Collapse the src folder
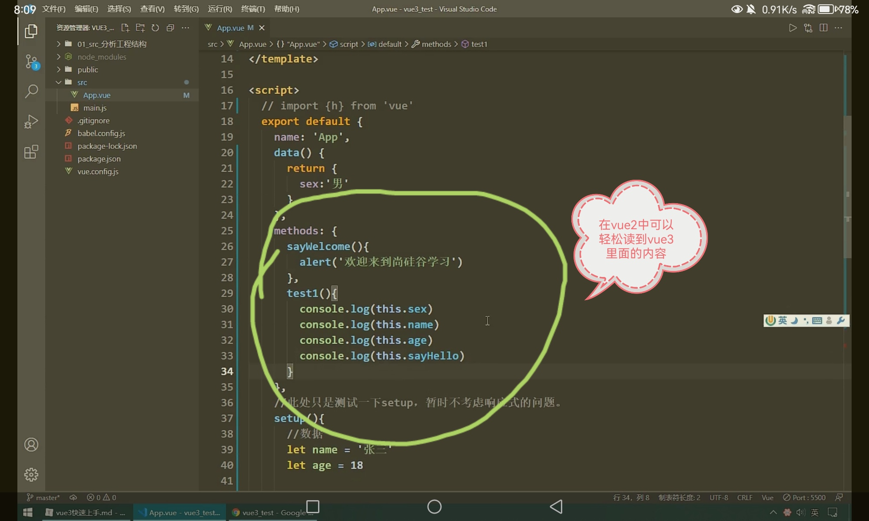 click(x=82, y=82)
